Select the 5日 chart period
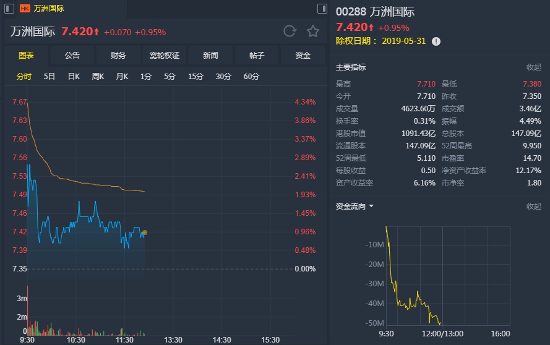 point(49,77)
